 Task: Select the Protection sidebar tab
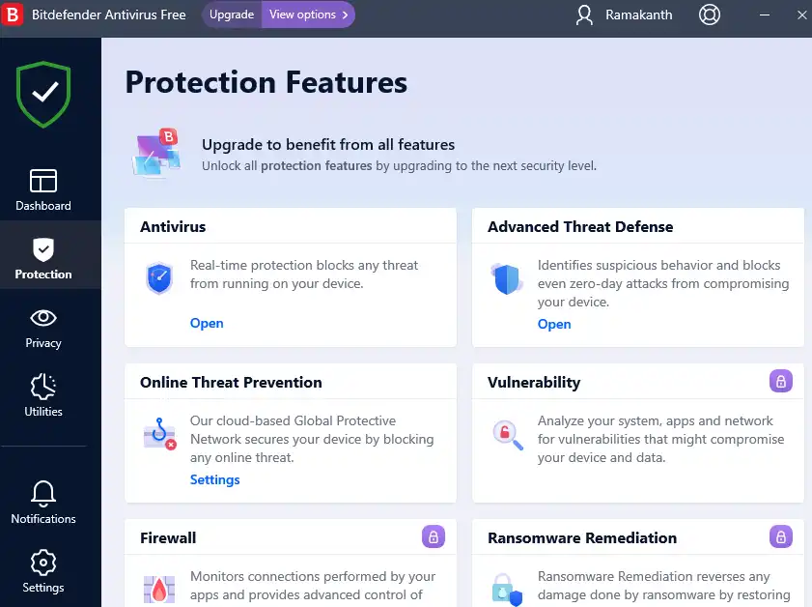43,259
